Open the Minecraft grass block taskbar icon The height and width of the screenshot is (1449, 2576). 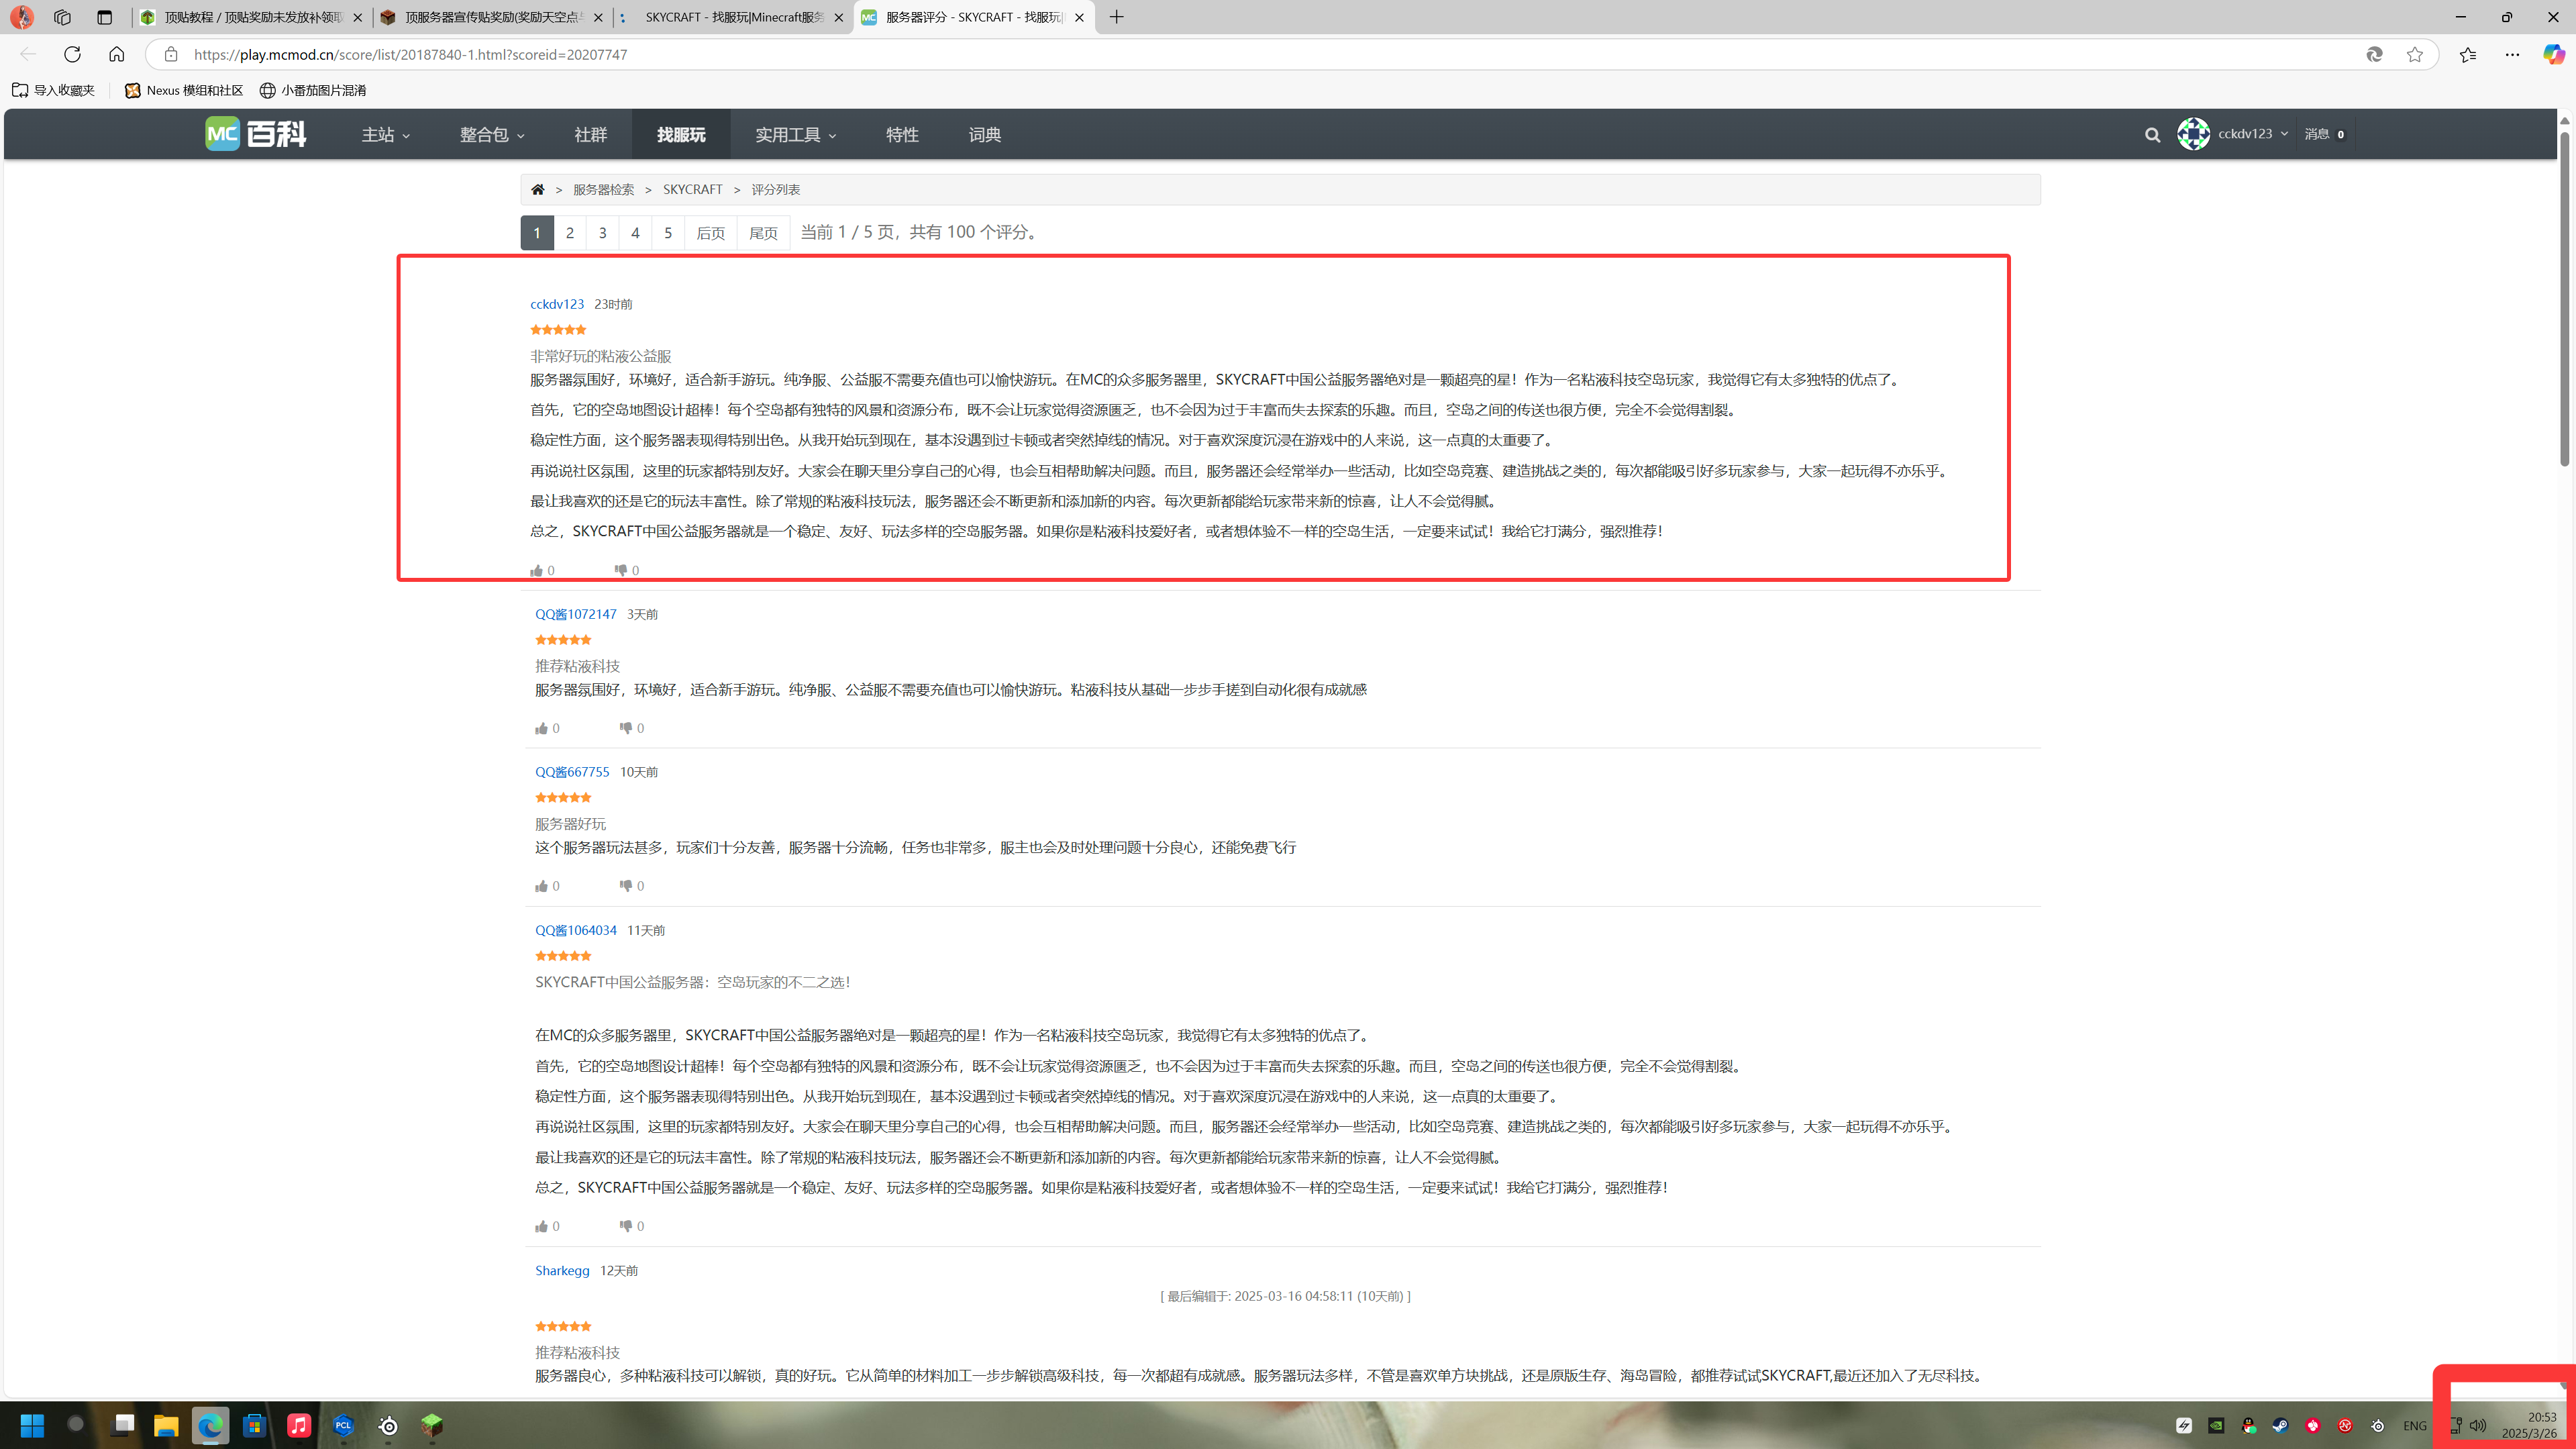[x=431, y=1425]
